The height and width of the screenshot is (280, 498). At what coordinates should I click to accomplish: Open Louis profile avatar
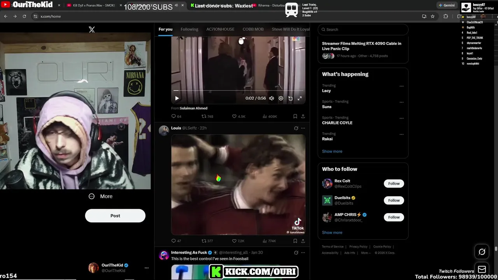click(x=164, y=130)
